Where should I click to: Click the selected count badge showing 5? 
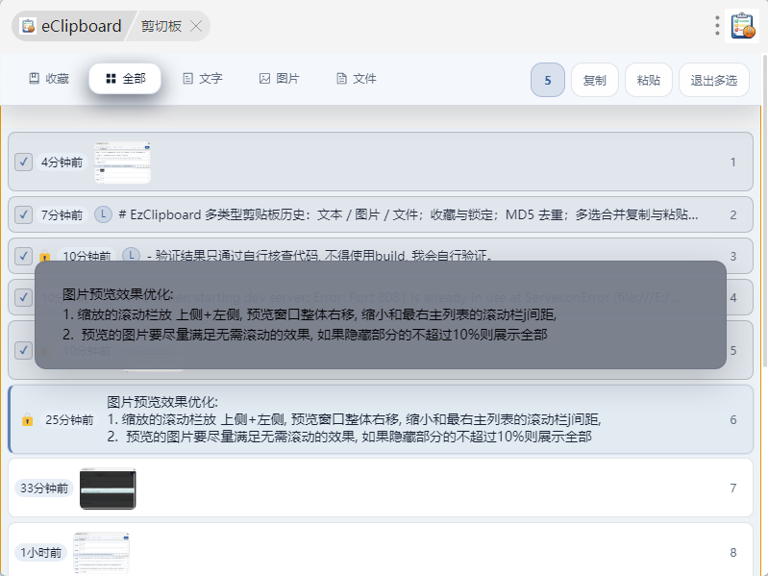(x=548, y=80)
